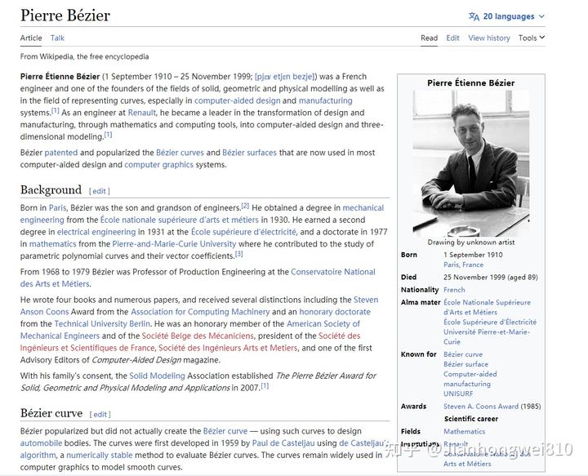
Task: Open Association for Computing Machinery link
Action: pos(200,312)
